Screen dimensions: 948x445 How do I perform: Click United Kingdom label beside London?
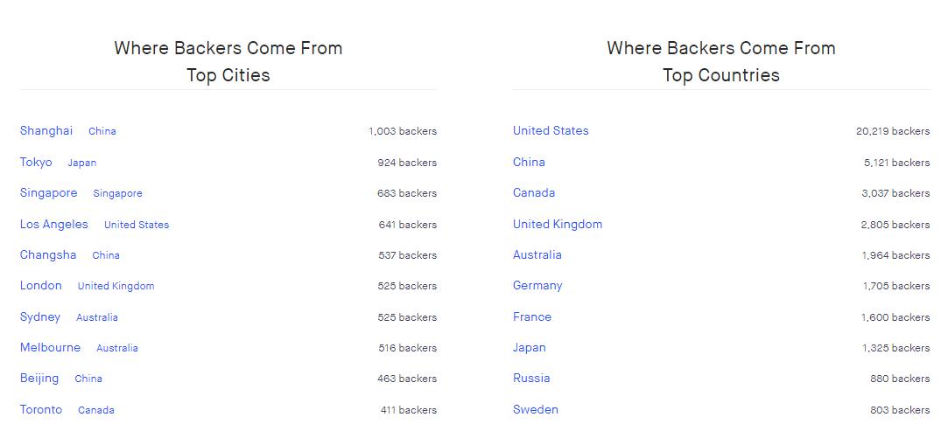point(116,286)
